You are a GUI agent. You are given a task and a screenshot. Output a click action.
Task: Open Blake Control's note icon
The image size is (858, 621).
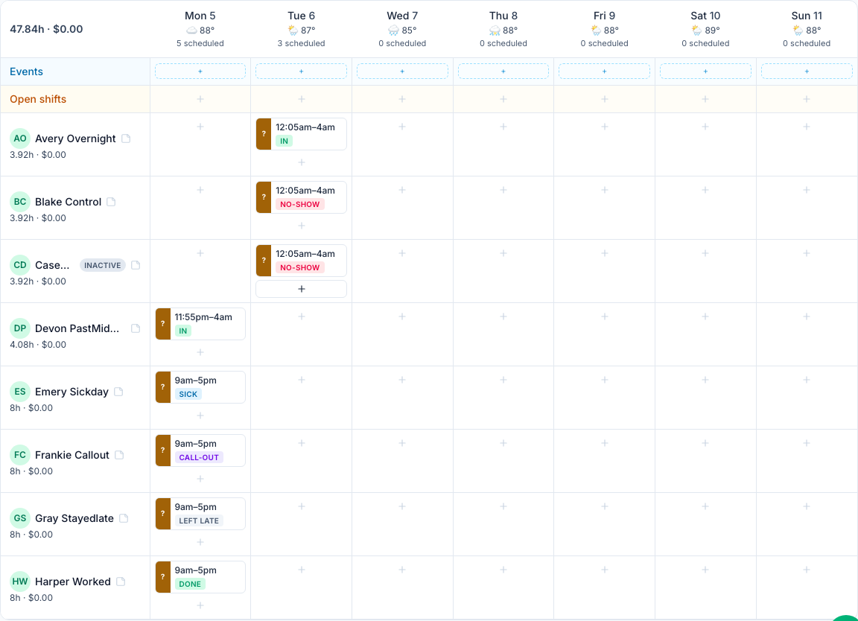[x=111, y=202]
